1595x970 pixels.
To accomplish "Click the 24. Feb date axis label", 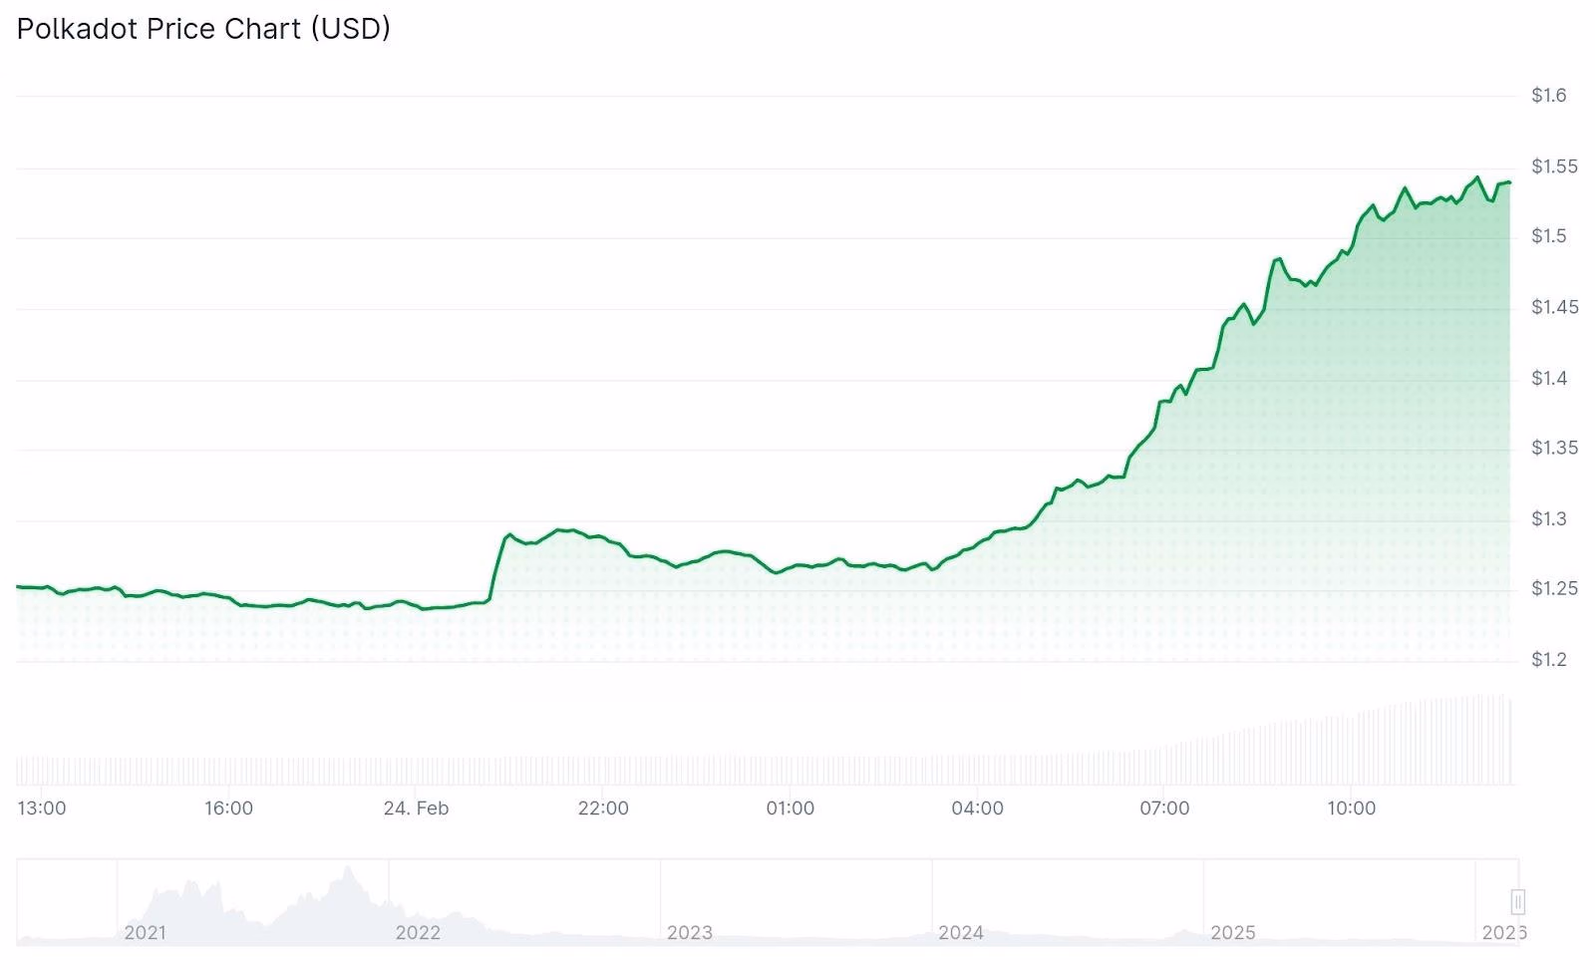I will pos(416,808).
